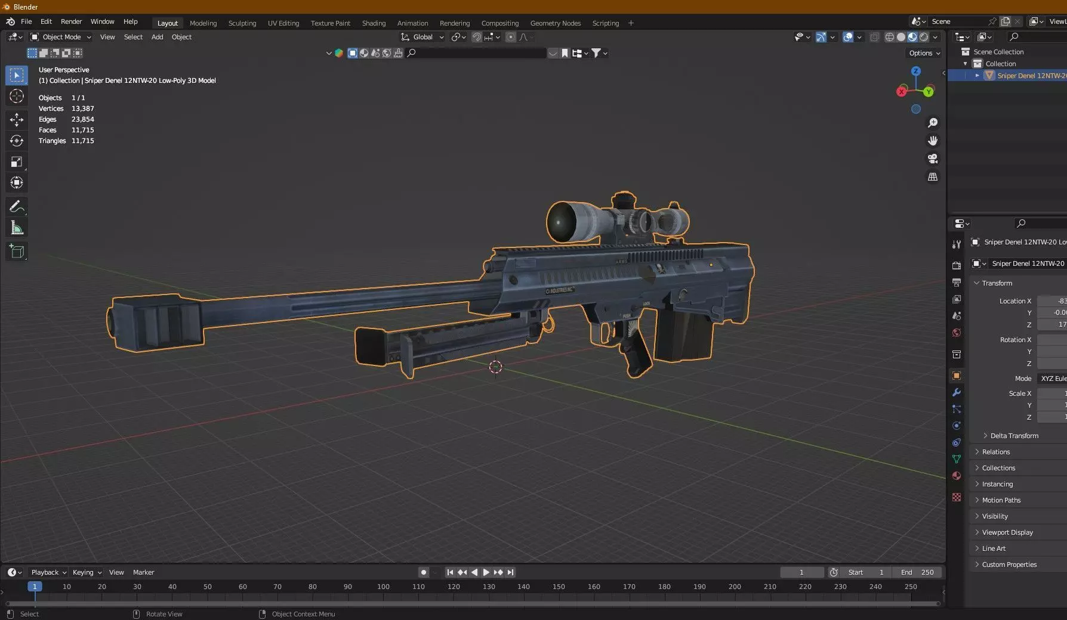
Task: Open the Output properties tab
Action: pos(957,282)
